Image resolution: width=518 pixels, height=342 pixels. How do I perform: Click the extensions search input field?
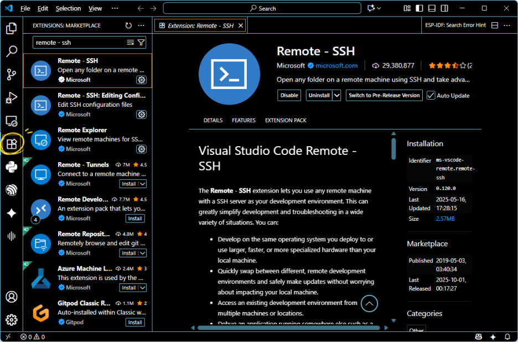tap(79, 42)
